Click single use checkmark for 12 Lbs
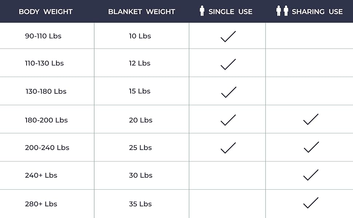Screen dimensions: 353x218 coord(228,64)
